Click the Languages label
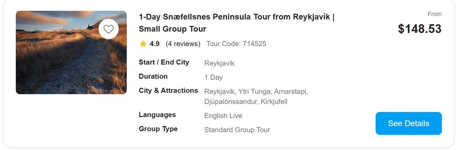 [157, 115]
